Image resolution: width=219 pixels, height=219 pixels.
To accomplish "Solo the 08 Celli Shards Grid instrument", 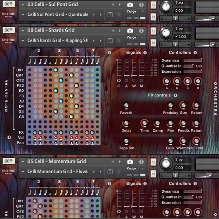I will coord(153,31).
